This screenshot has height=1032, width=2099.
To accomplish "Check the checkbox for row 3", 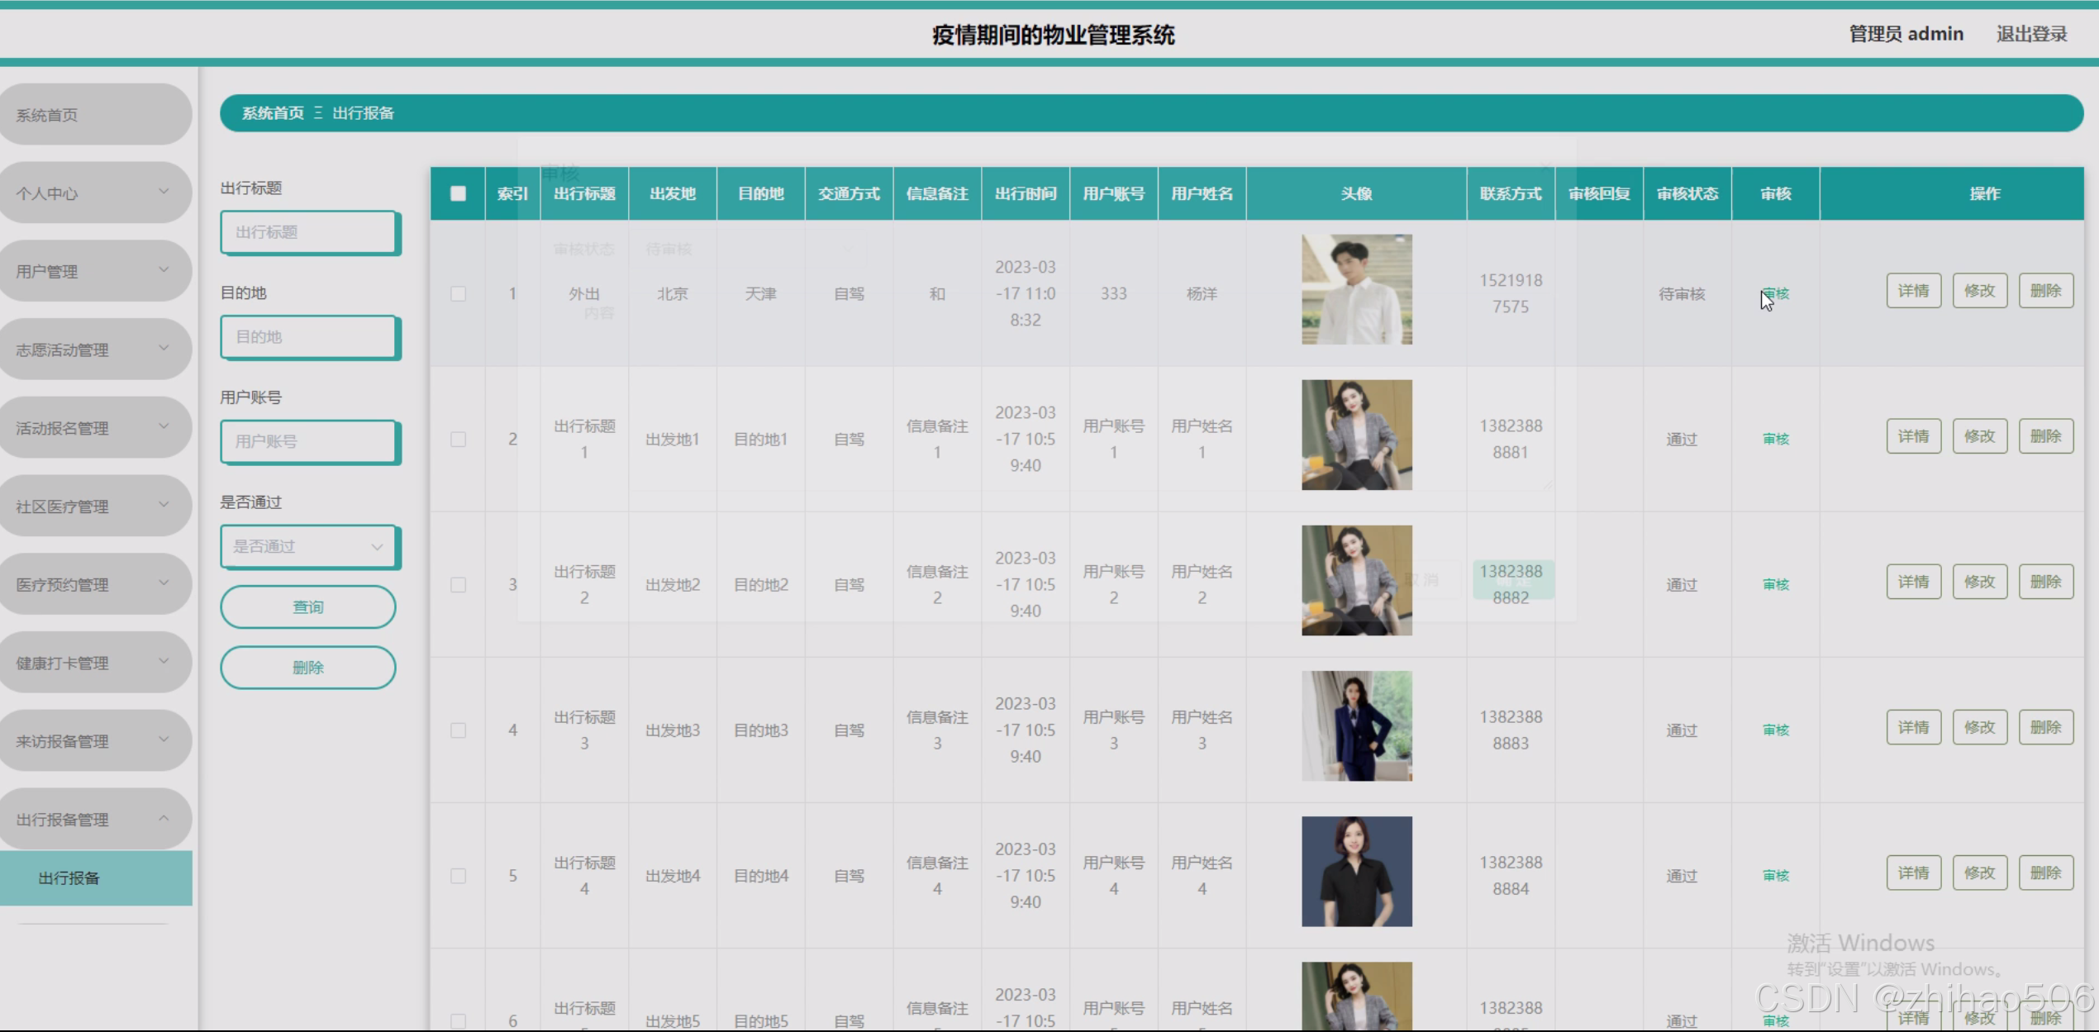I will (458, 584).
